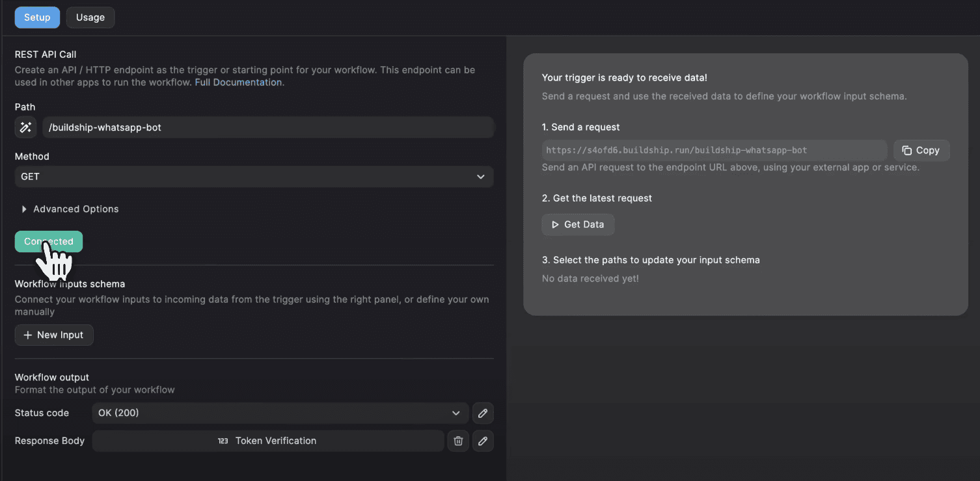Add a New Input to schema
Screen dimensions: 980x481
(54, 335)
